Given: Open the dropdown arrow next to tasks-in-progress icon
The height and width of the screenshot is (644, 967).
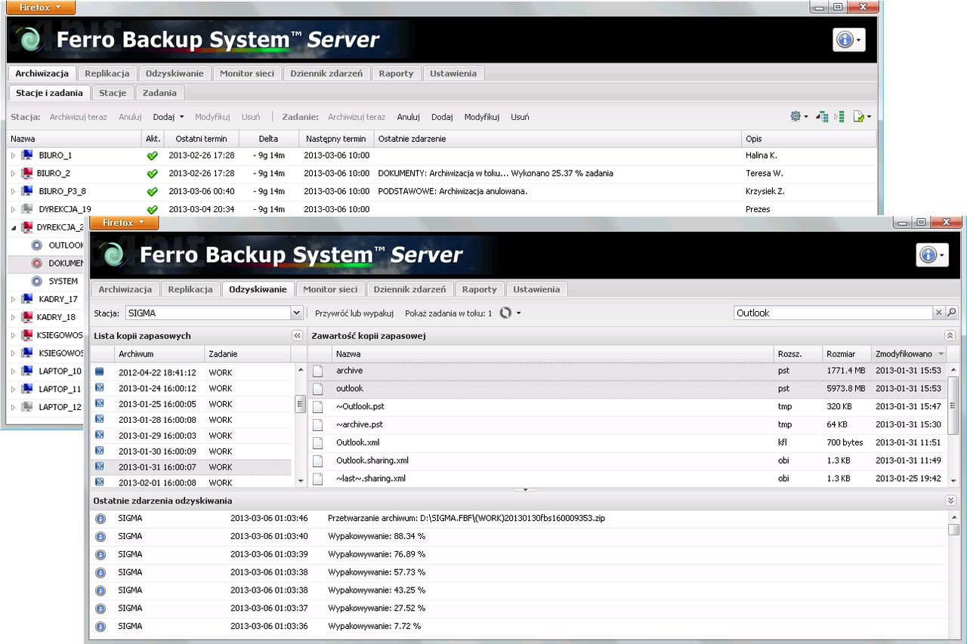Looking at the screenshot, I should [518, 313].
